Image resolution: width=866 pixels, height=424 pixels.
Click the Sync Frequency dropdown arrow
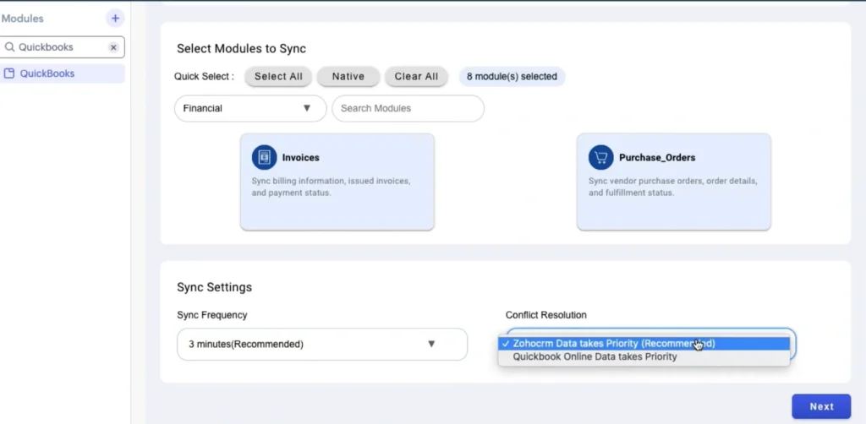pyautogui.click(x=431, y=344)
